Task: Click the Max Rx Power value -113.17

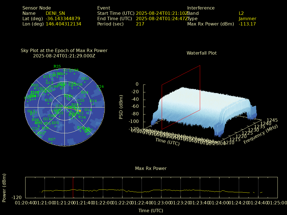Action: pyautogui.click(x=247, y=24)
